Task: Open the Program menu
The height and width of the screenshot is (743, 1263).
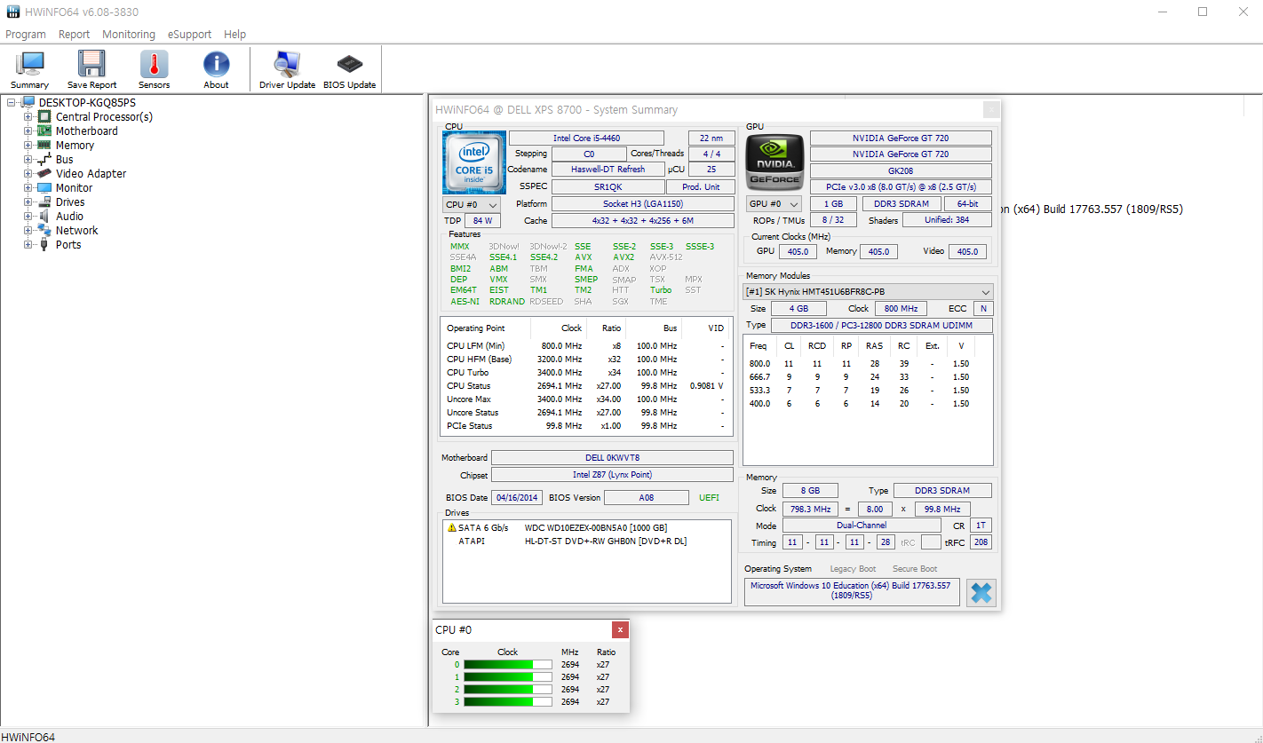Action: tap(26, 34)
